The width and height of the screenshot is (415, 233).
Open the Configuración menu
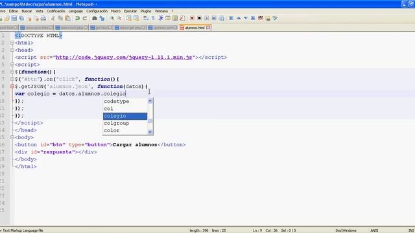point(97,11)
